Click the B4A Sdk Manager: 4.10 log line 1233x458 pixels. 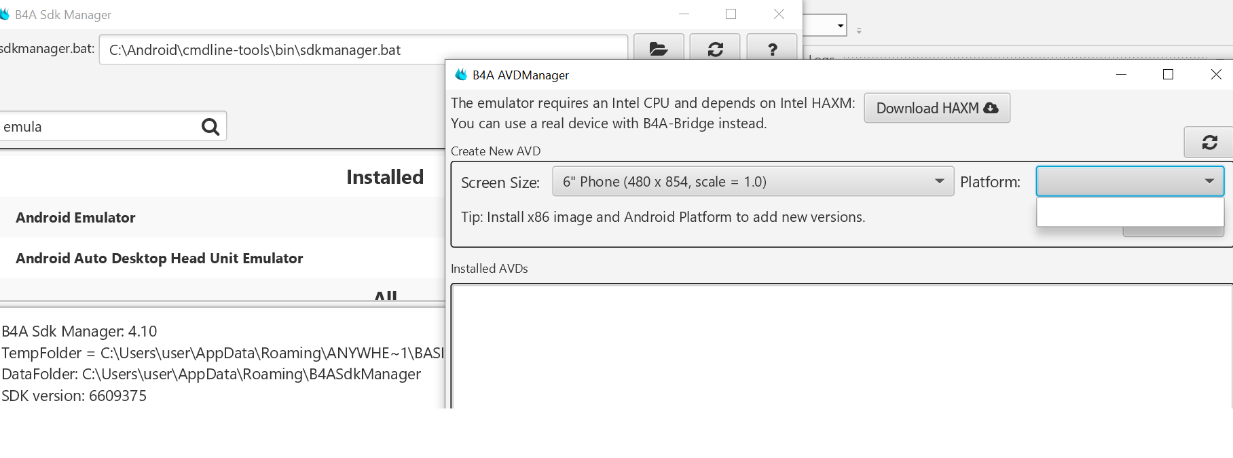(79, 331)
